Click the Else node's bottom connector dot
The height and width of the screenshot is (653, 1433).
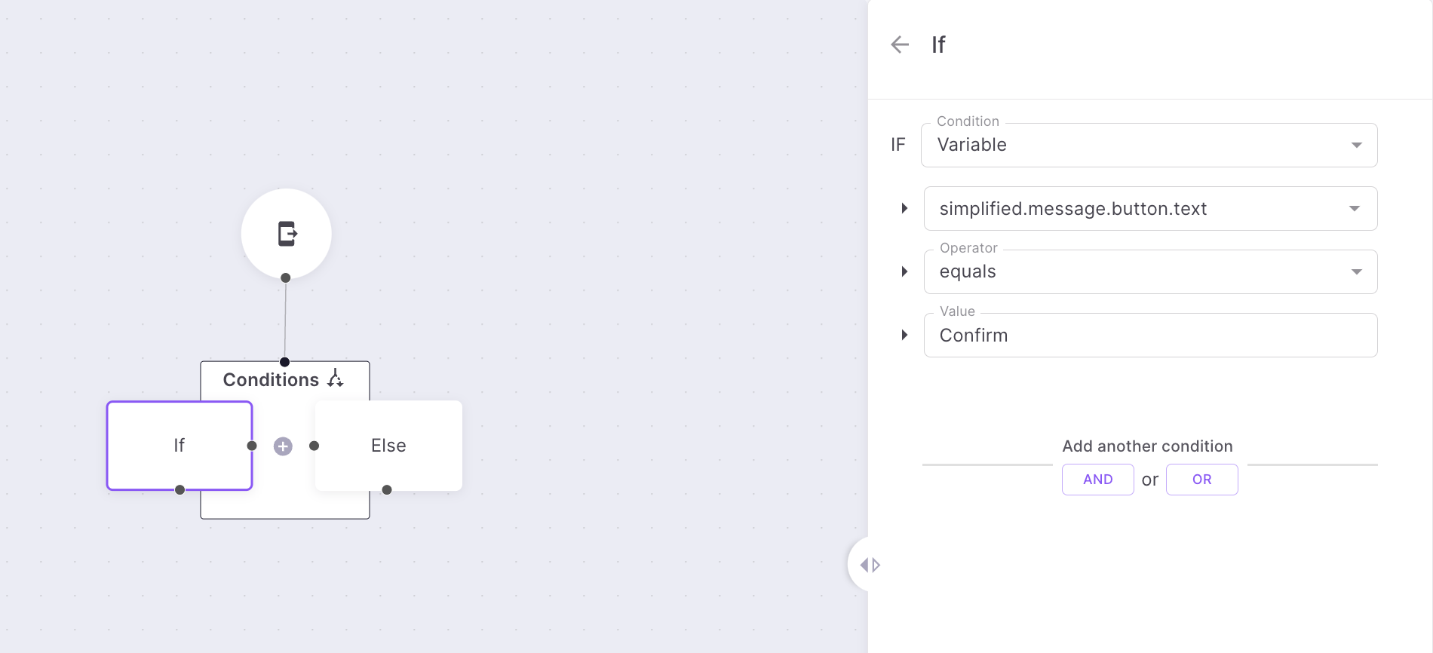coord(387,490)
